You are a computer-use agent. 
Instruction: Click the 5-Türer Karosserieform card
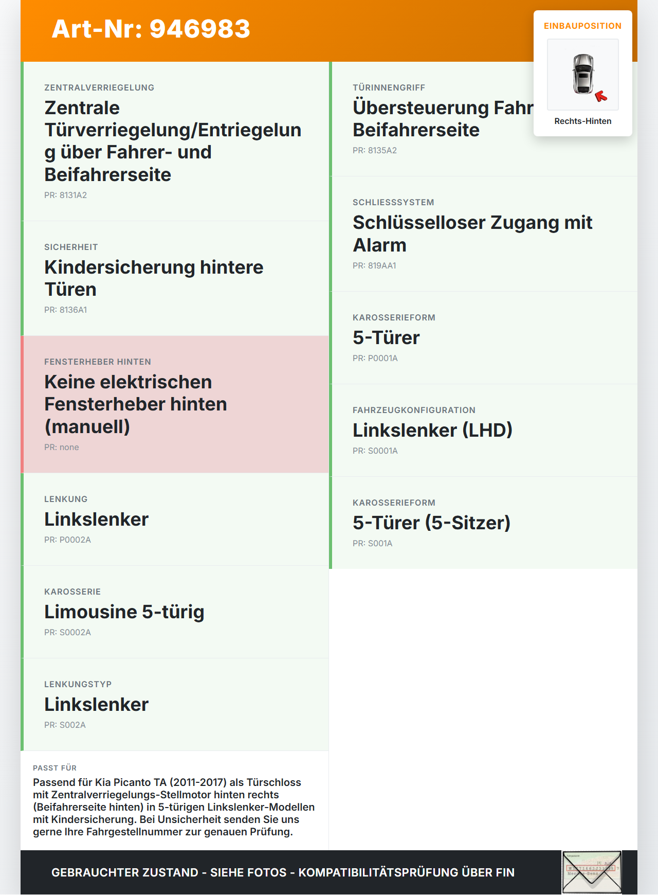pyautogui.click(x=483, y=338)
